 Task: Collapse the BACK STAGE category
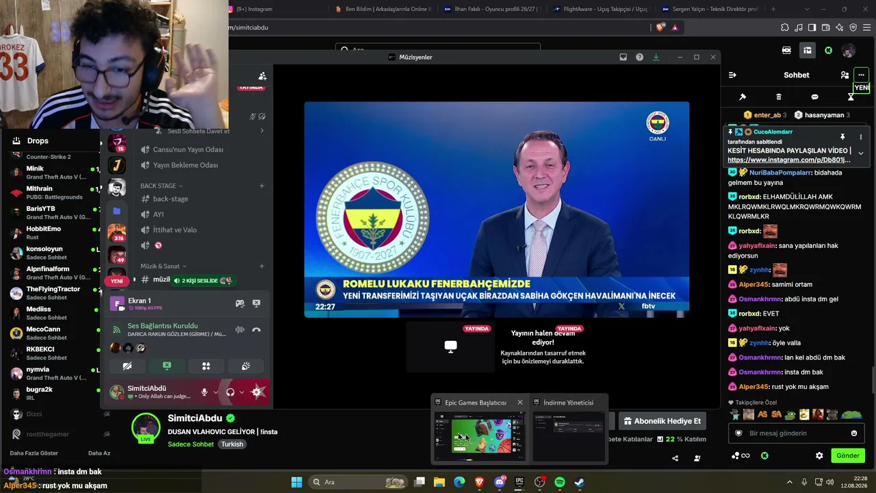162,186
